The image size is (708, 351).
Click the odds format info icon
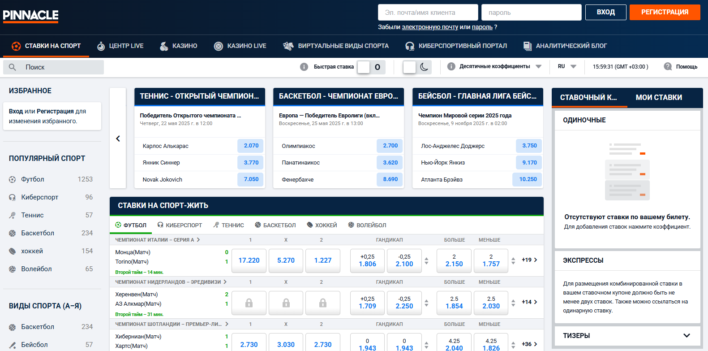pyautogui.click(x=451, y=66)
